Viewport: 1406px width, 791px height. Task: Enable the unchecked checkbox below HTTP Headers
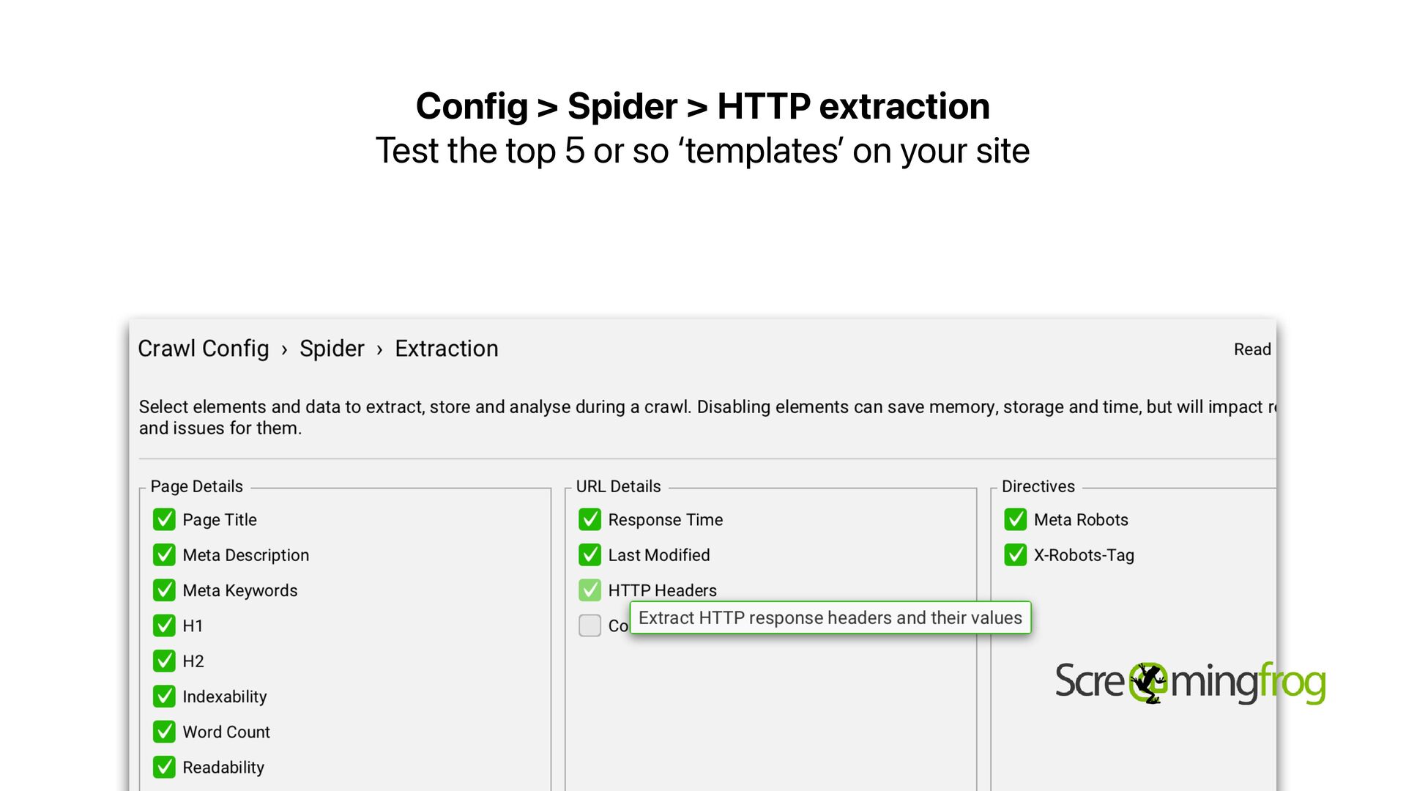(589, 625)
